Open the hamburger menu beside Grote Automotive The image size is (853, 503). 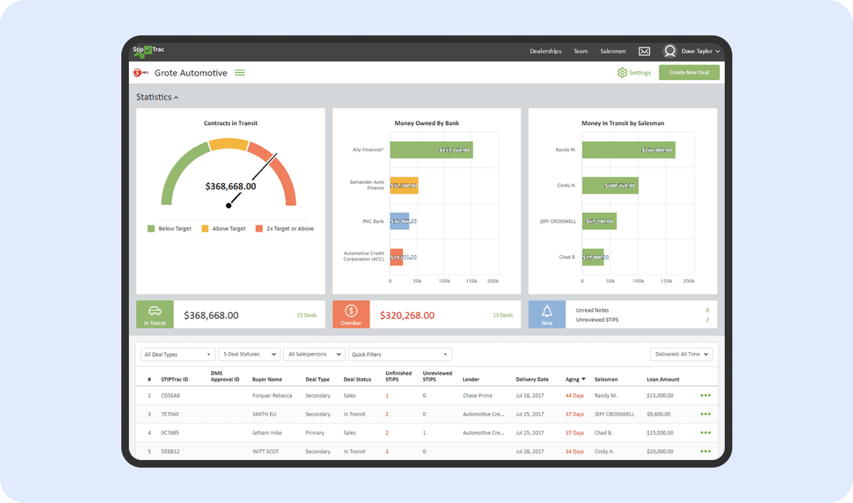coord(240,73)
